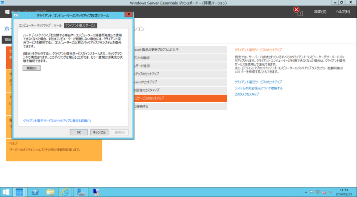Click blue クライアント復元サービスのセットアップ link
Viewport: 357px width, 197px height.
pyautogui.click(x=258, y=82)
